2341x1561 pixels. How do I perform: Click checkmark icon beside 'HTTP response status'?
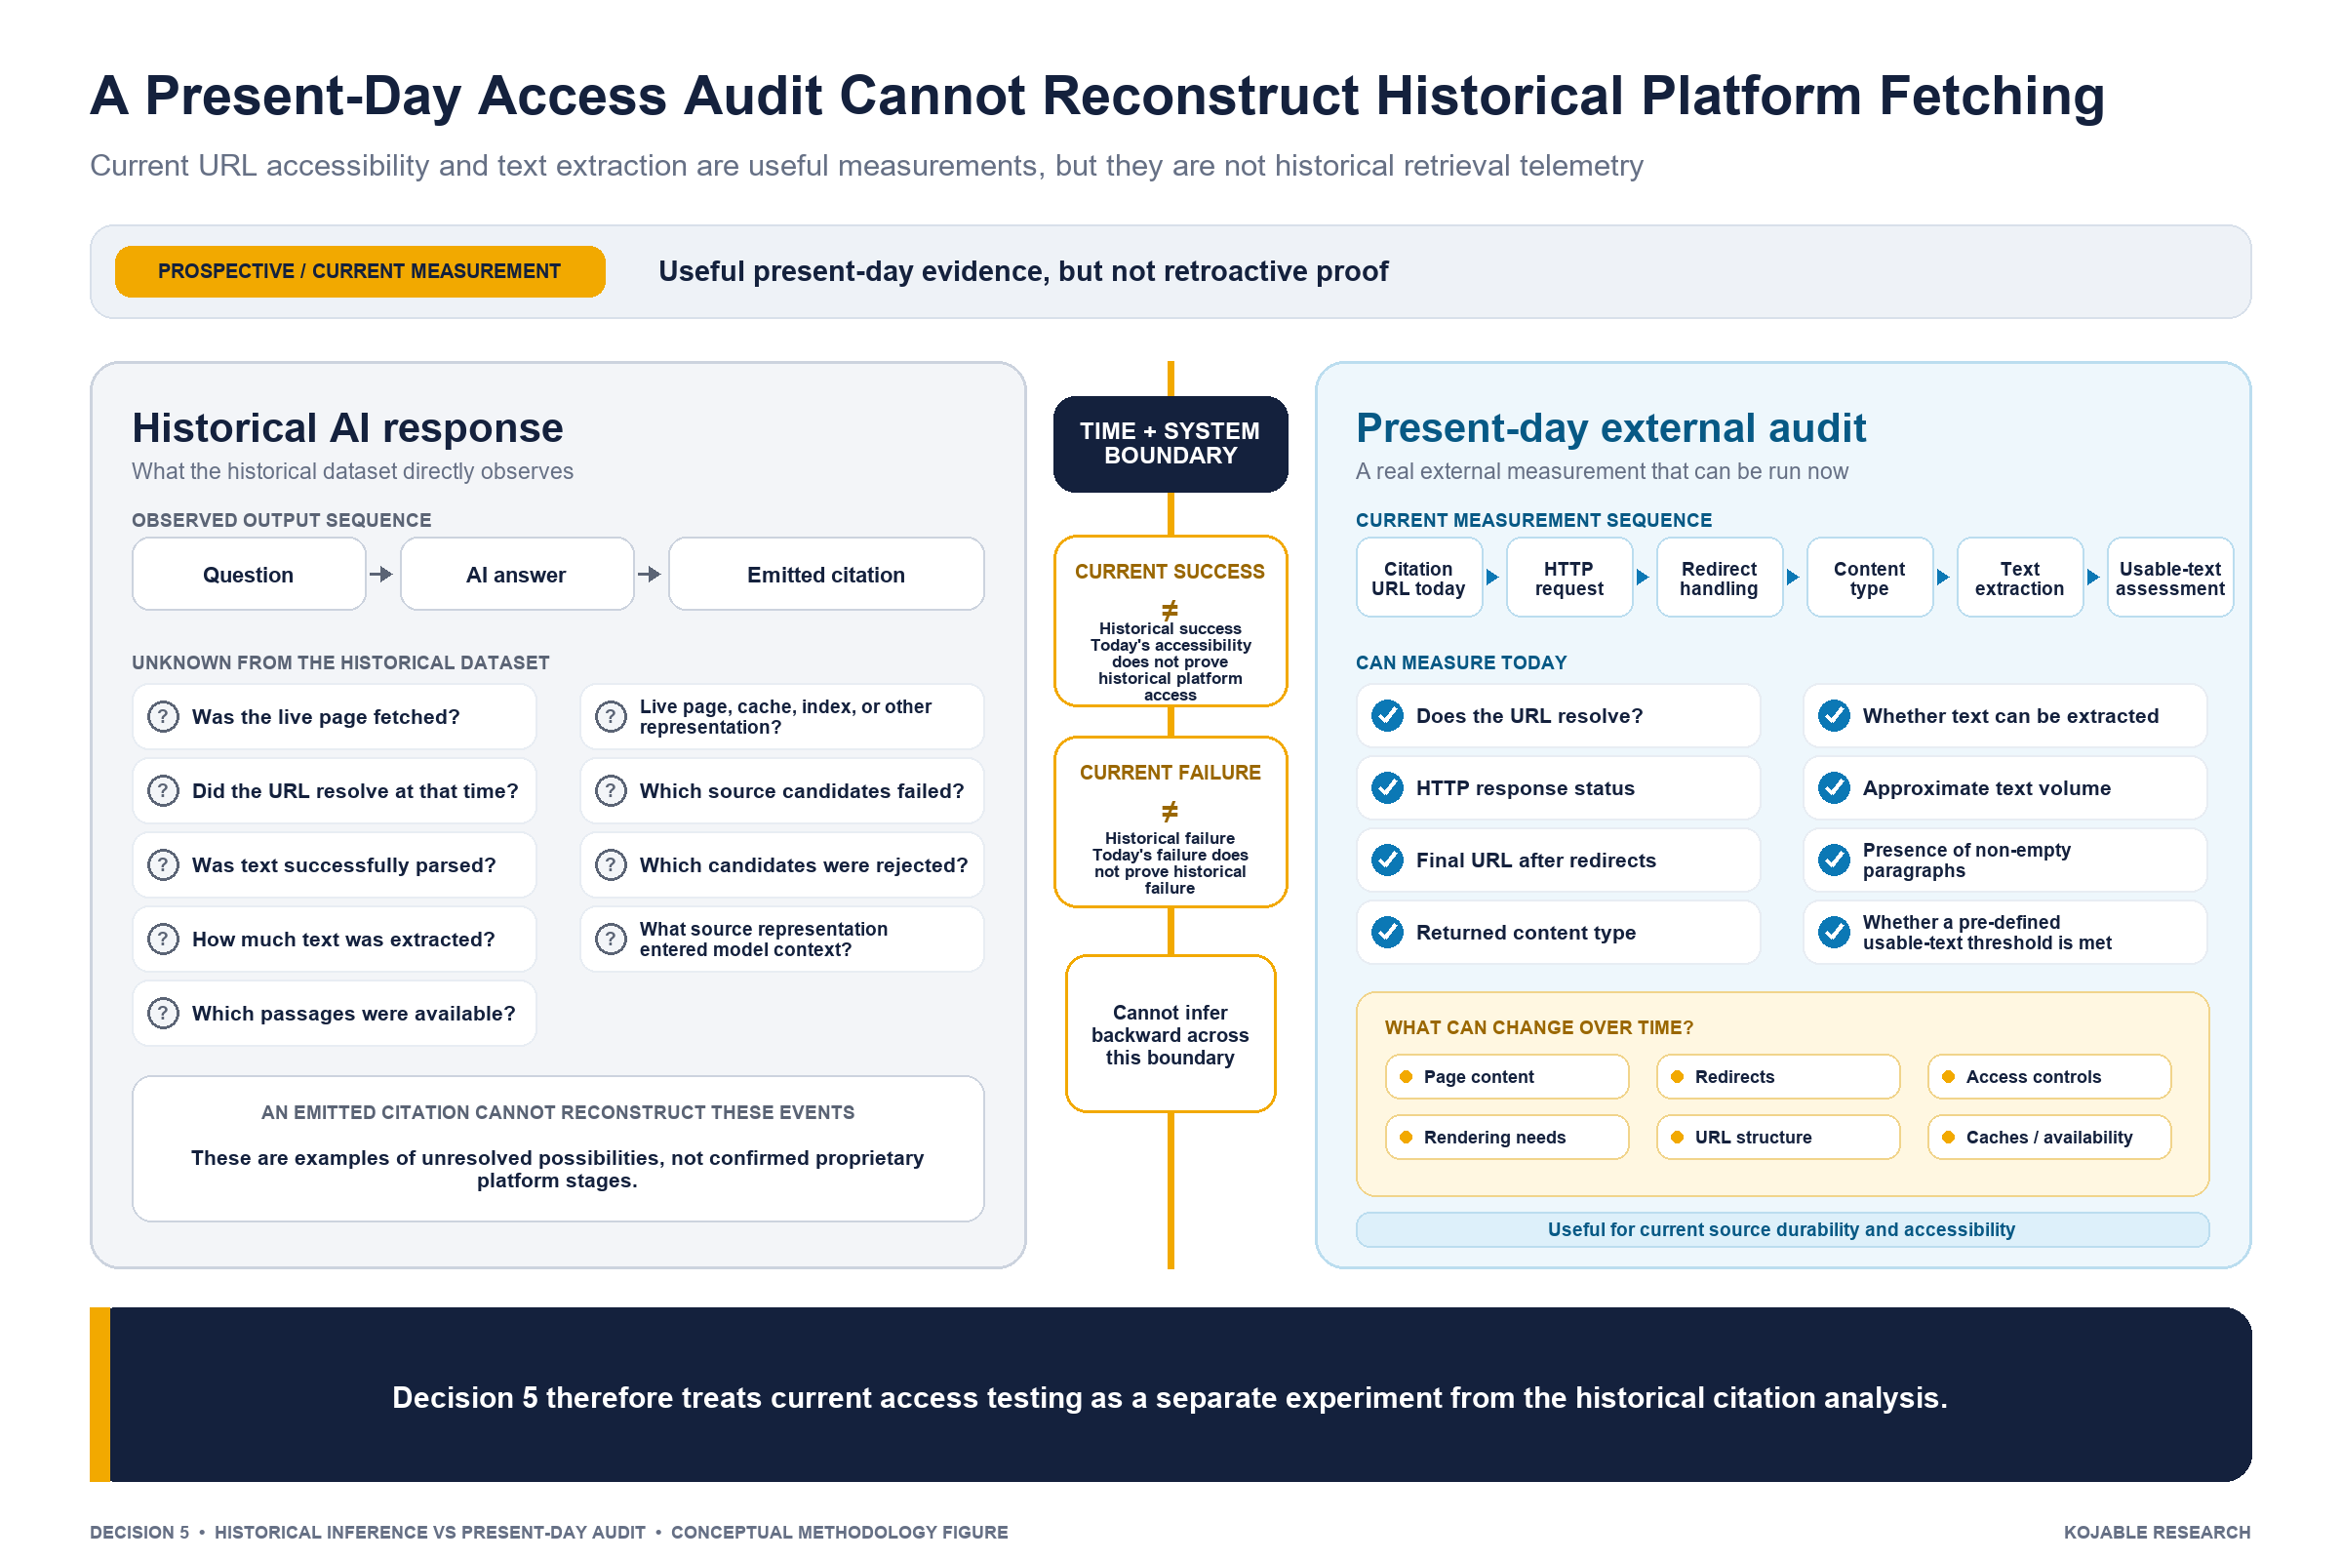click(1387, 788)
